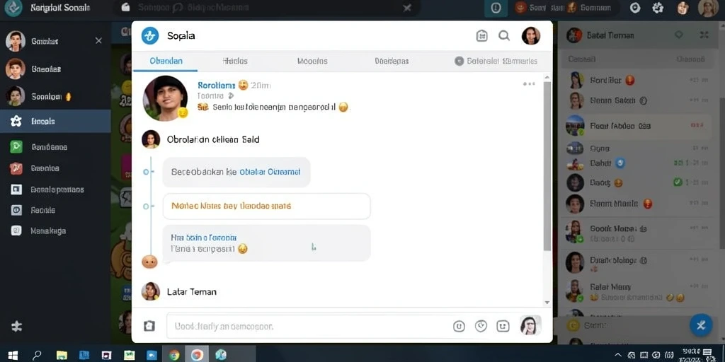Screen dimensions: 725x362
Task: Click the chat window vertical scrollbar thumb
Action: [547, 166]
